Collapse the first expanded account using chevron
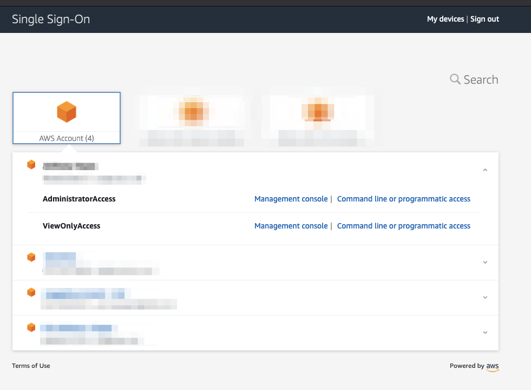The image size is (531, 390). pos(485,170)
